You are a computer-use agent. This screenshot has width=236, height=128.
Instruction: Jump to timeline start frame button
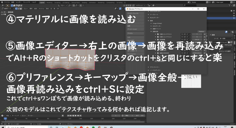click(x=68, y=116)
